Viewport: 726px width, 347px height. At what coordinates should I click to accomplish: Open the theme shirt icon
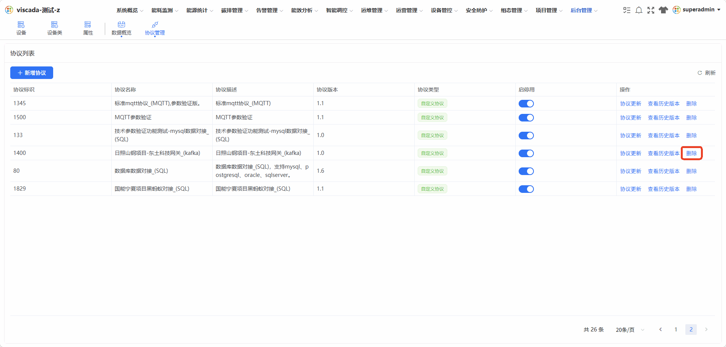[663, 10]
